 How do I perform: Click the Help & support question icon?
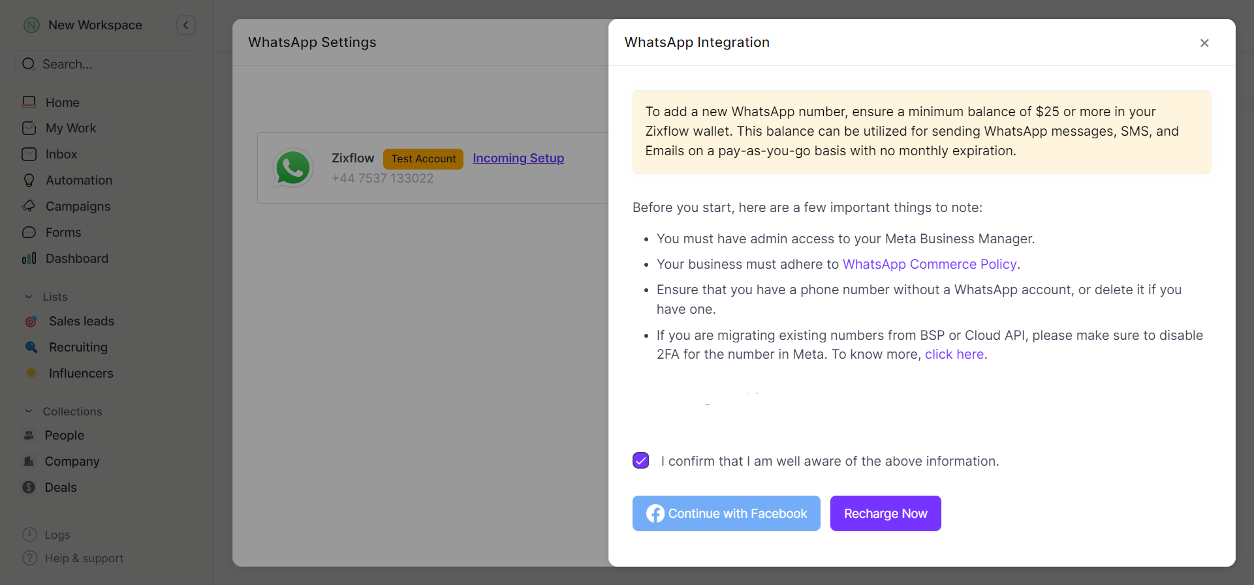coord(29,558)
